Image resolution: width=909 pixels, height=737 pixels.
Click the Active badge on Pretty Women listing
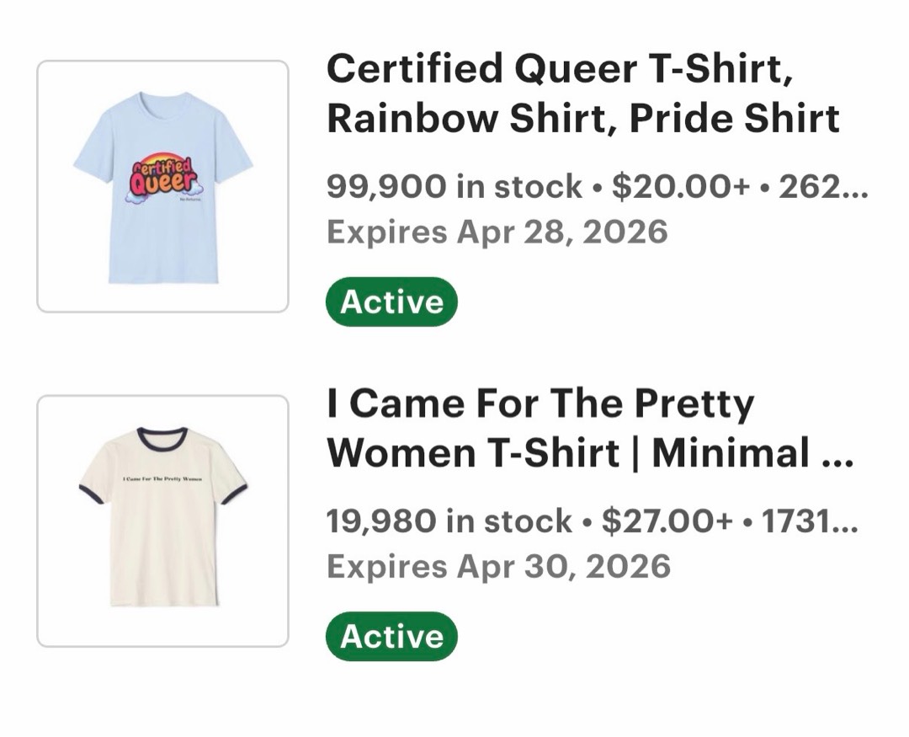[x=391, y=636]
